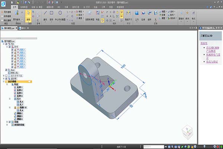The height and width of the screenshot is (149, 223).
Task: Collapse the PMI tree node
Action: pyautogui.click(x=4, y=44)
